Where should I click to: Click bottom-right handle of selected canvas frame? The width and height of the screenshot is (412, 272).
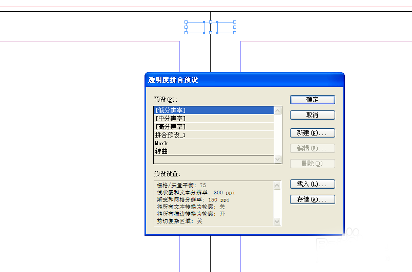coord(235,33)
